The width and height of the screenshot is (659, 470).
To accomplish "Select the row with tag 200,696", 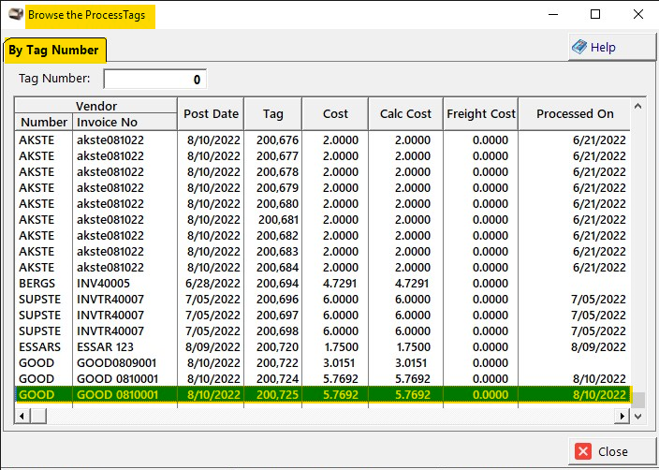I will (x=323, y=300).
